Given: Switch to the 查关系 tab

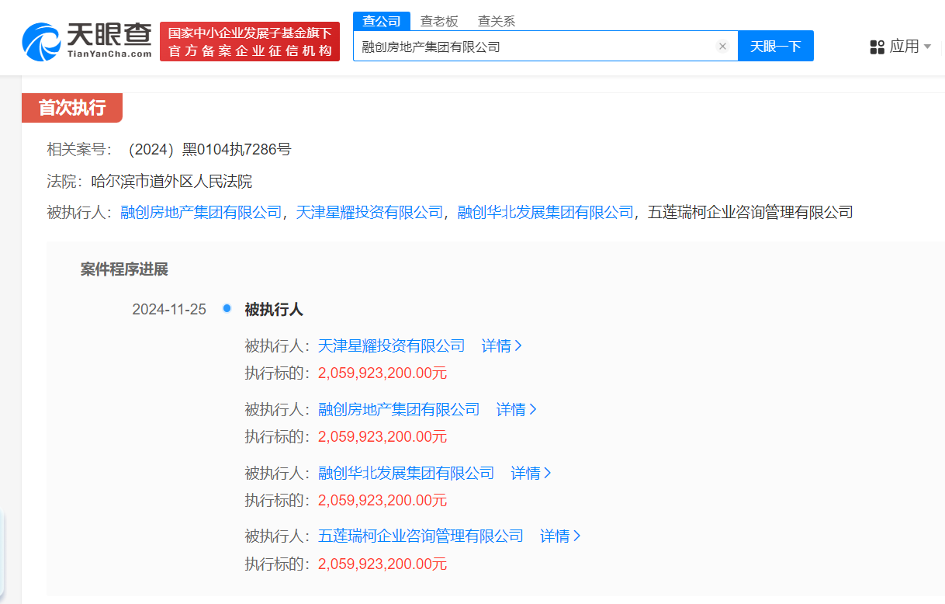Looking at the screenshot, I should click(497, 21).
